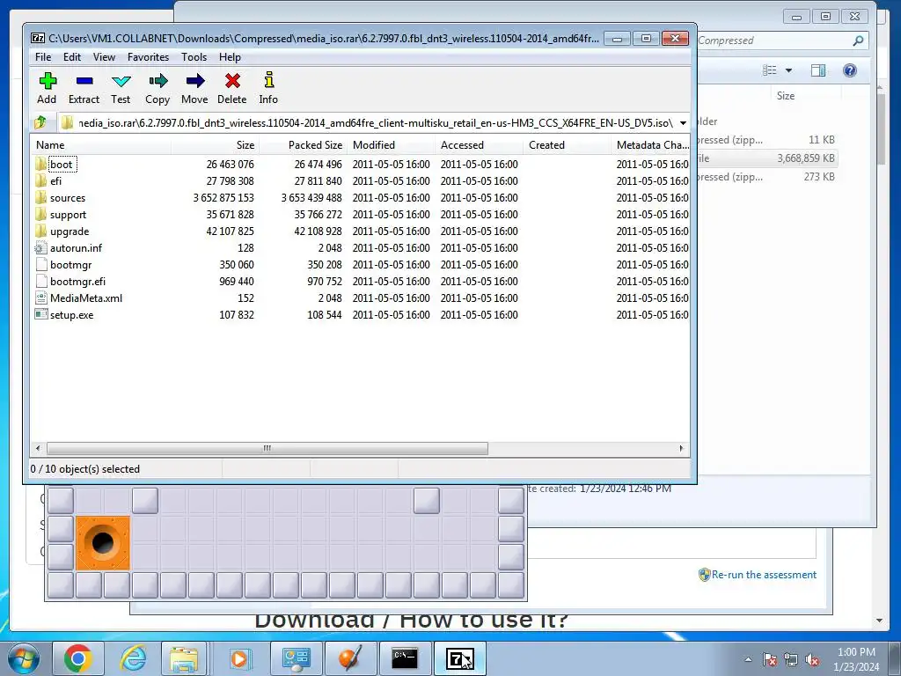
Task: Expand the address path dropdown
Action: [683, 123]
